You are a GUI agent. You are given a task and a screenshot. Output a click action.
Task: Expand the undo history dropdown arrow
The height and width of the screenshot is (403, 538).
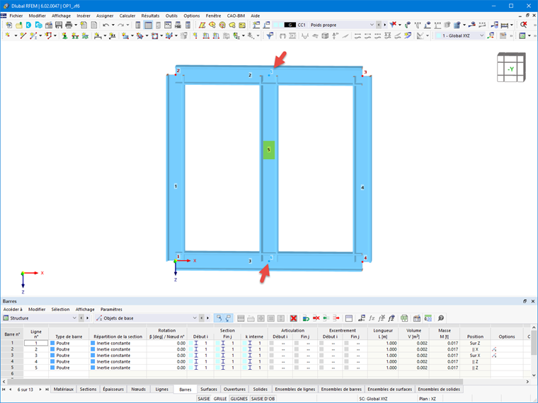pyautogui.click(x=113, y=25)
